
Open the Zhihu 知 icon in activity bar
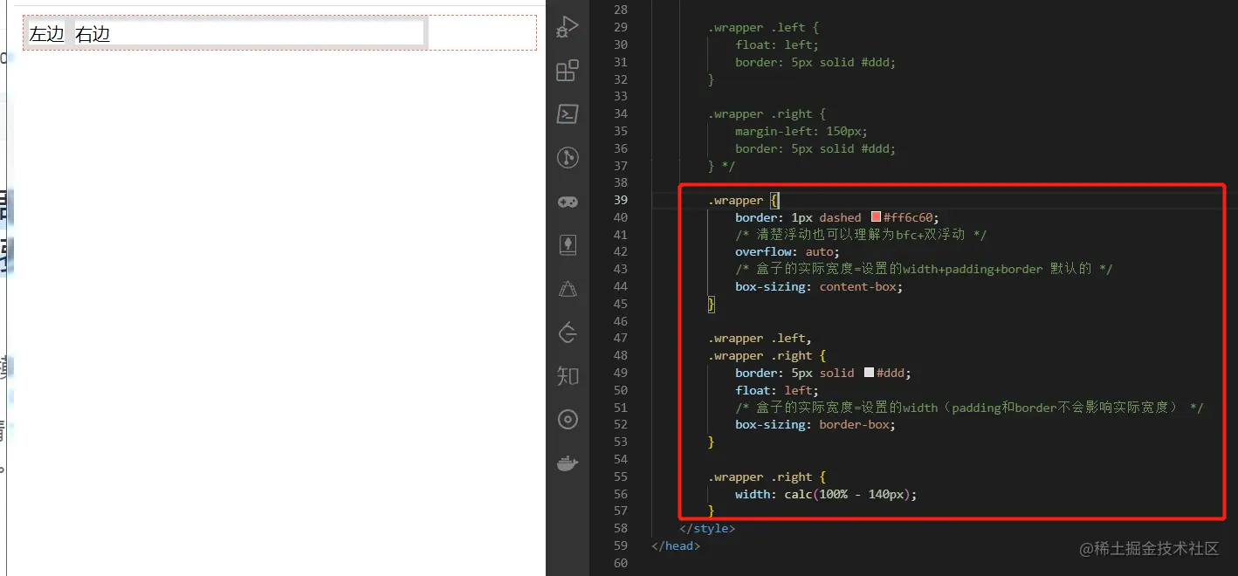pyautogui.click(x=567, y=376)
